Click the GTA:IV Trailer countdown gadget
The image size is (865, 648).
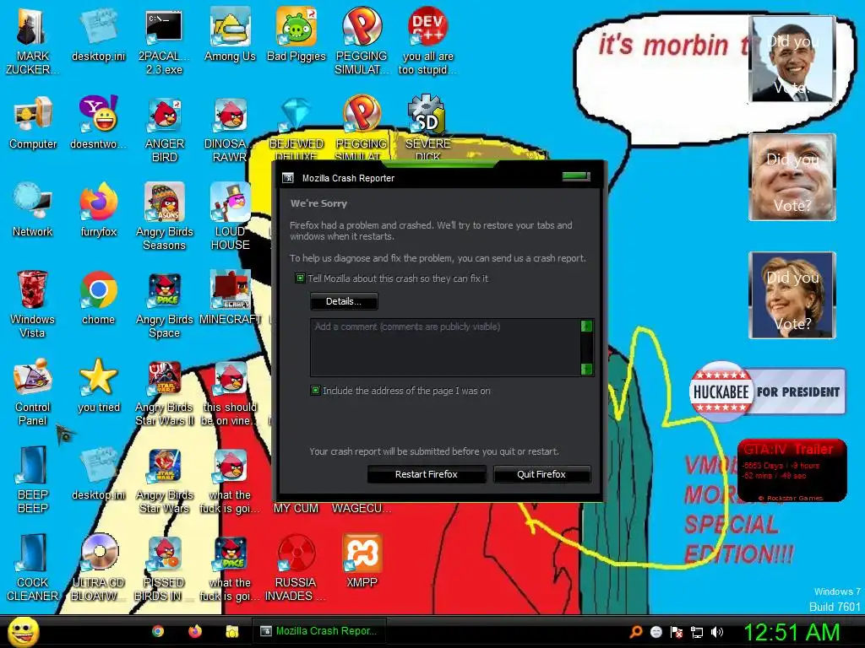point(792,470)
